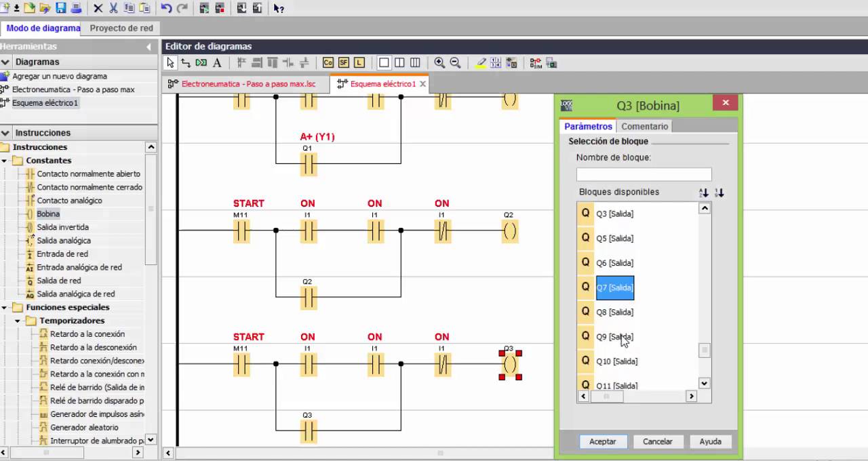Image resolution: width=868 pixels, height=461 pixels.
Task: Collapse the Diagramas section
Action: pyautogui.click(x=5, y=62)
